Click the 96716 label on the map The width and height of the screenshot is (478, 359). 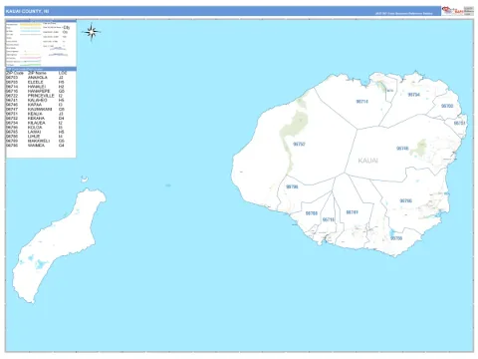[x=329, y=219]
